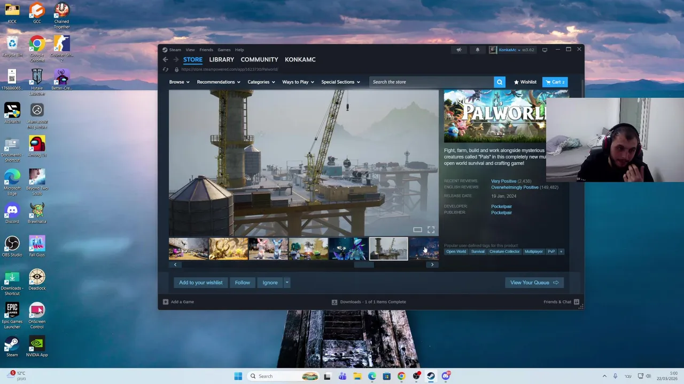Expand more tags with plus button
The height and width of the screenshot is (384, 684).
point(561,252)
